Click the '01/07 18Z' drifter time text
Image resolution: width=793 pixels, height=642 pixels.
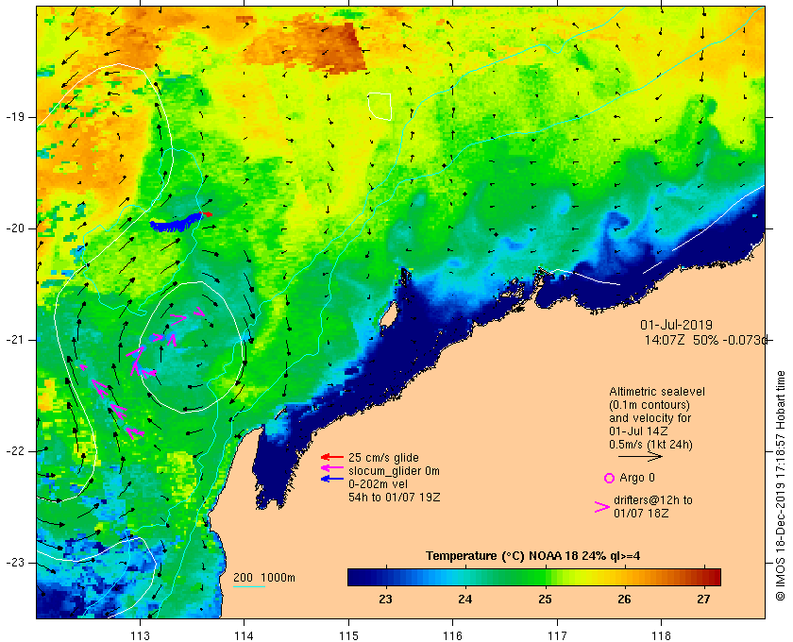[641, 513]
